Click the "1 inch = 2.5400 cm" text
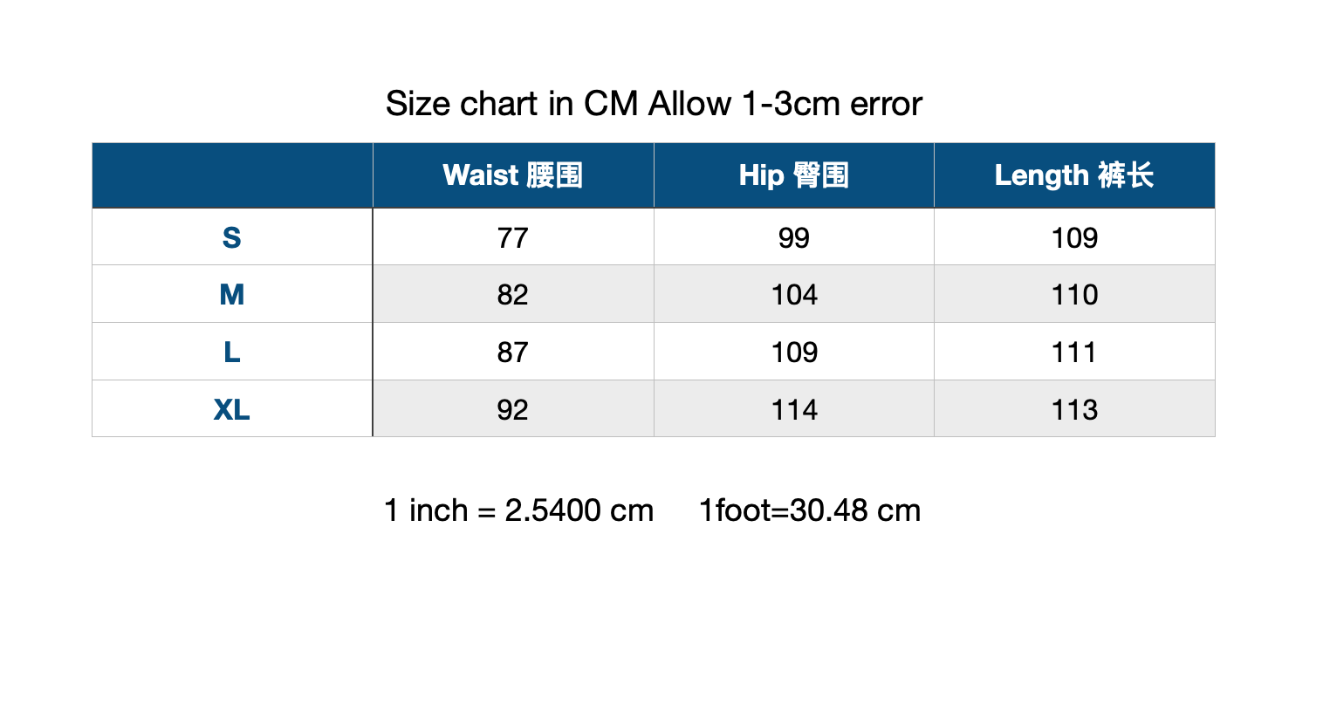The width and height of the screenshot is (1323, 712). click(x=518, y=510)
